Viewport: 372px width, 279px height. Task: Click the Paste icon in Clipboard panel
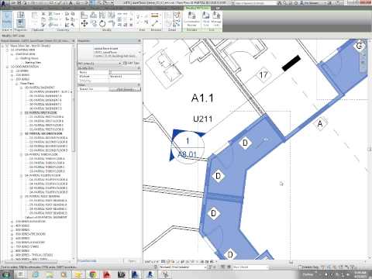(x=35, y=16)
